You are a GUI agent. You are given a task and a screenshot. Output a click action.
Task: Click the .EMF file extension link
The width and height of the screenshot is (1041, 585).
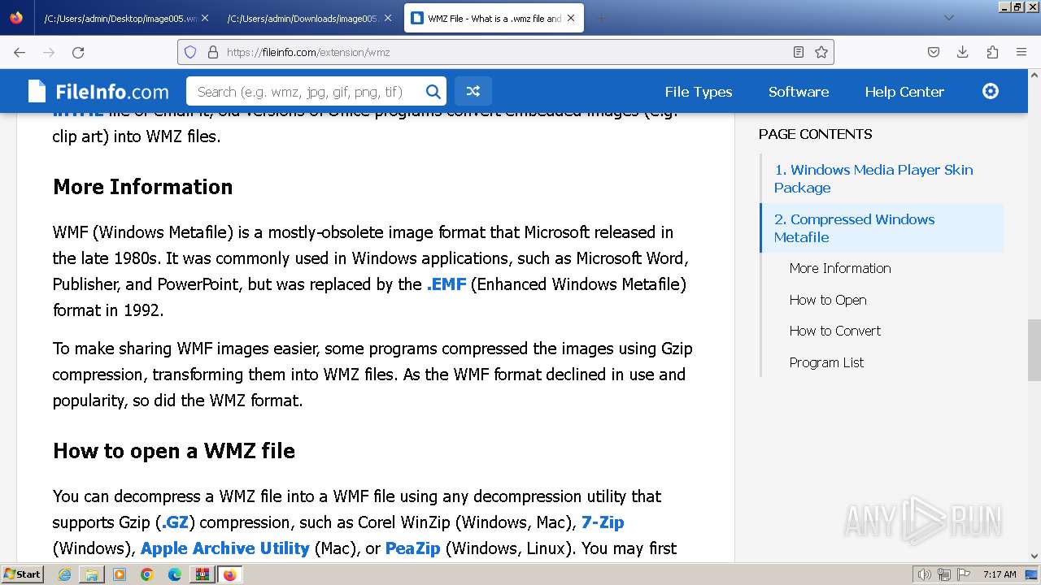click(446, 284)
